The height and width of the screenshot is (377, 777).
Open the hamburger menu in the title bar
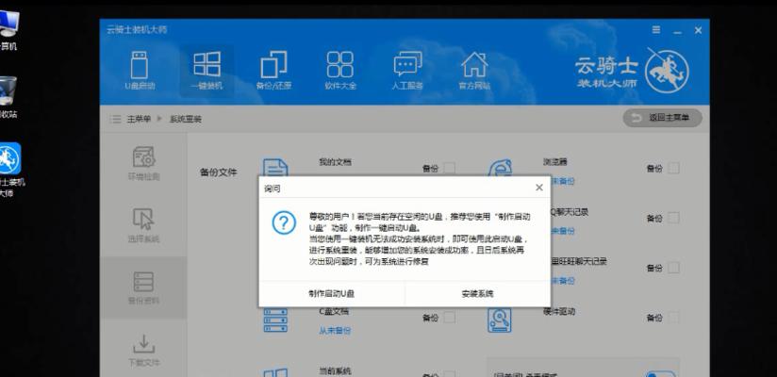[x=656, y=30]
